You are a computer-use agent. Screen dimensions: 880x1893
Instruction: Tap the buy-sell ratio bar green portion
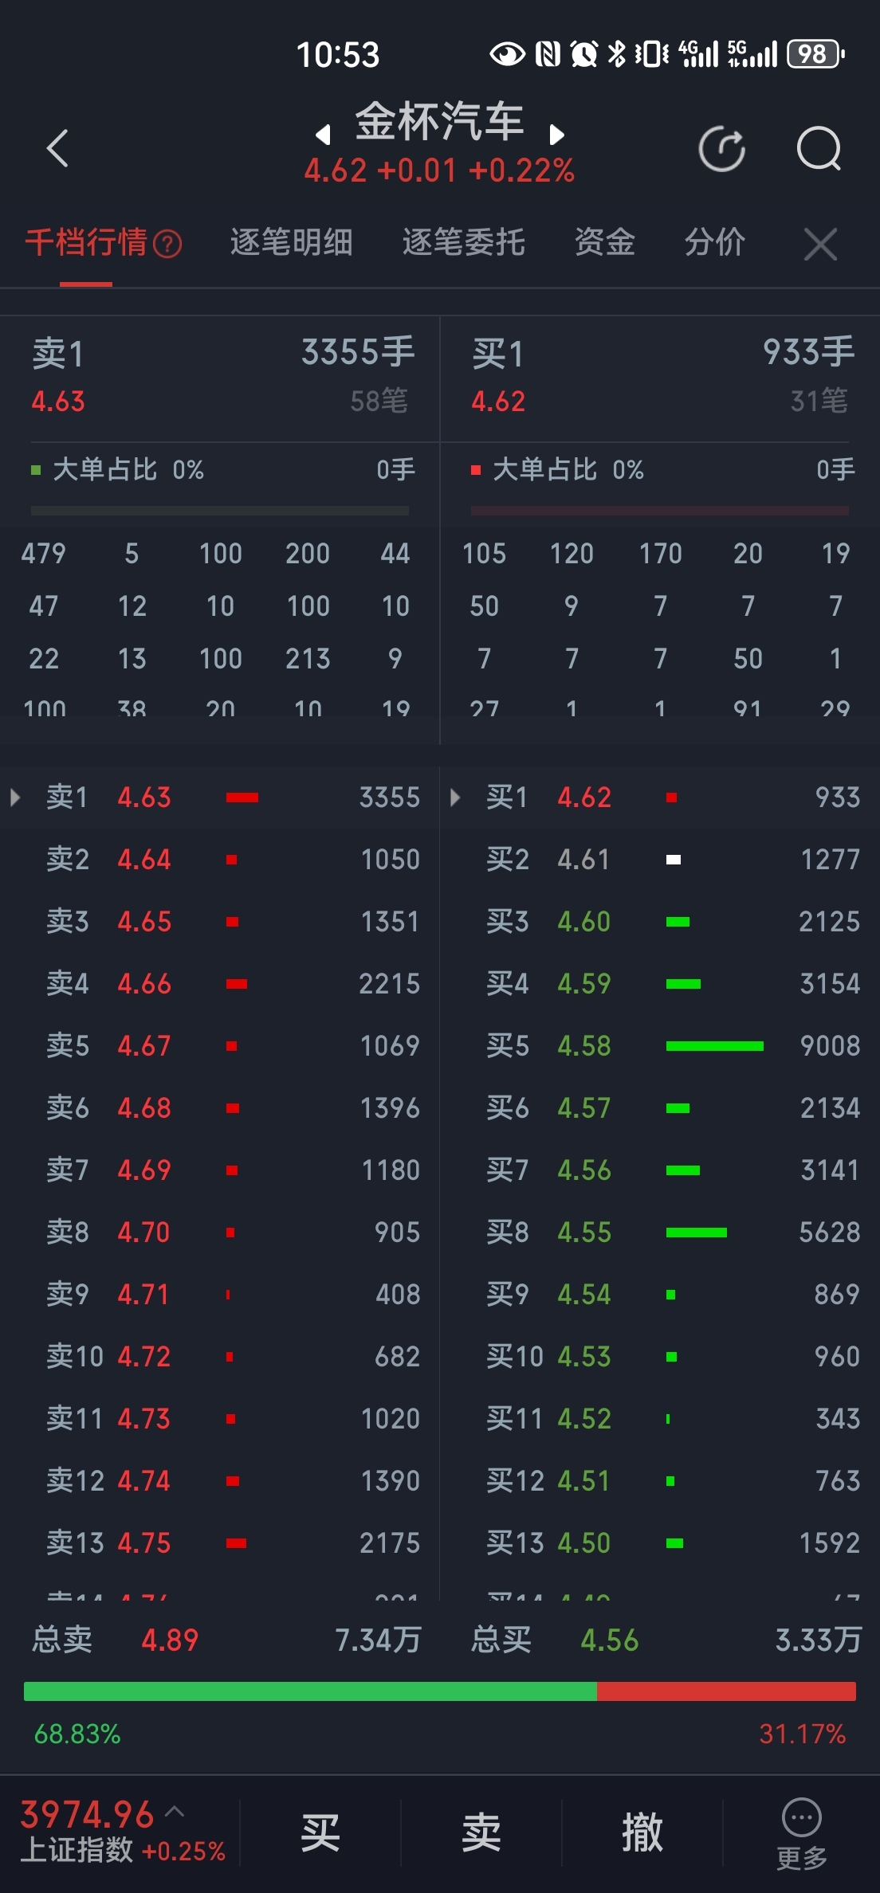click(310, 1691)
